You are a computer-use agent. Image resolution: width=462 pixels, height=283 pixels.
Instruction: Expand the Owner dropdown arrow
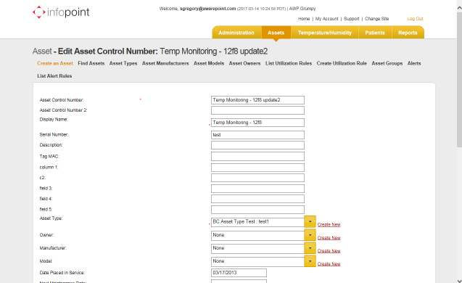[x=310, y=235]
